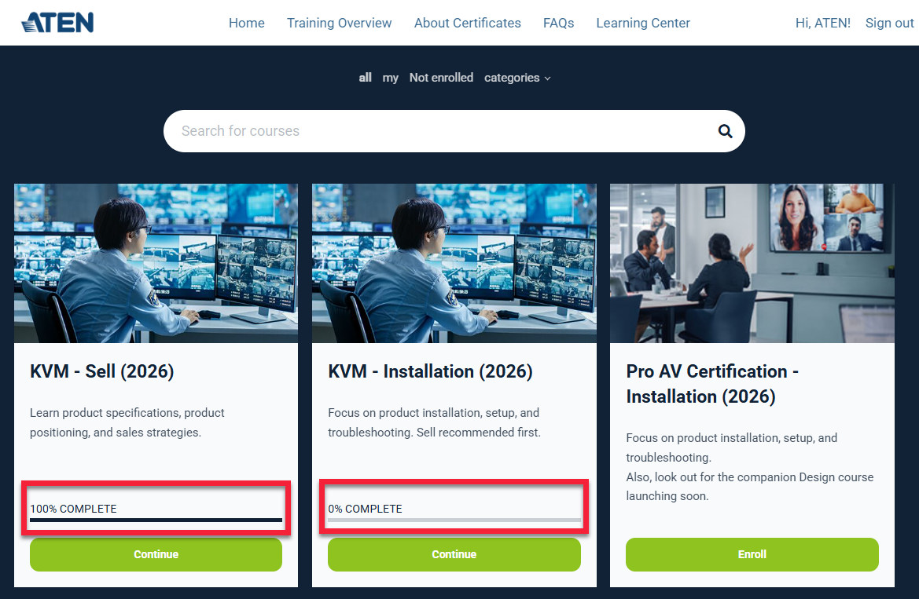
Task: Click the Sign out link
Action: click(x=889, y=23)
